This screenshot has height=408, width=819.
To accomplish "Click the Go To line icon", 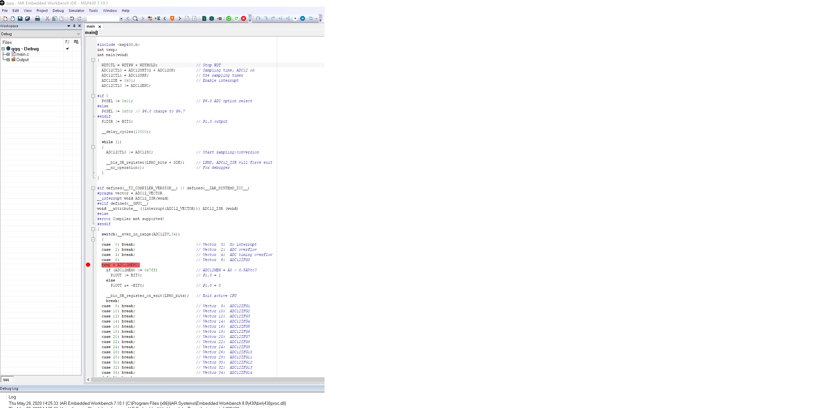I will pyautogui.click(x=157, y=19).
